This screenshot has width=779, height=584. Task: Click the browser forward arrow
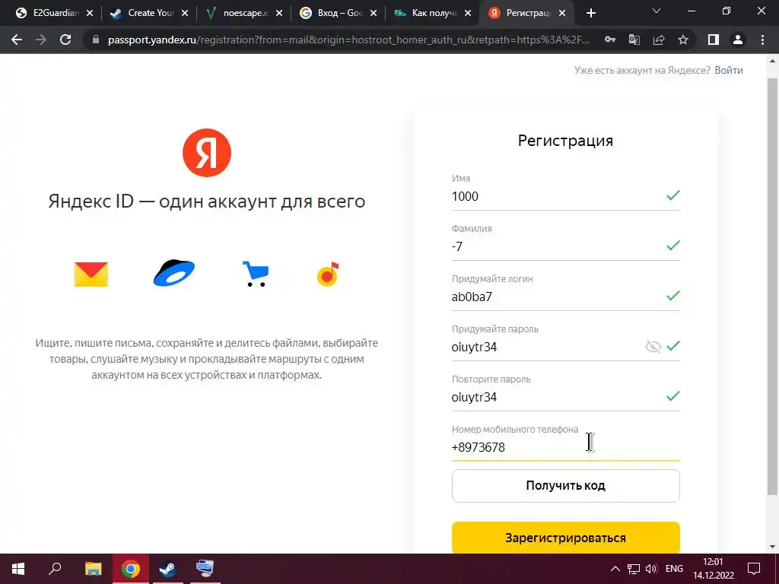(41, 40)
